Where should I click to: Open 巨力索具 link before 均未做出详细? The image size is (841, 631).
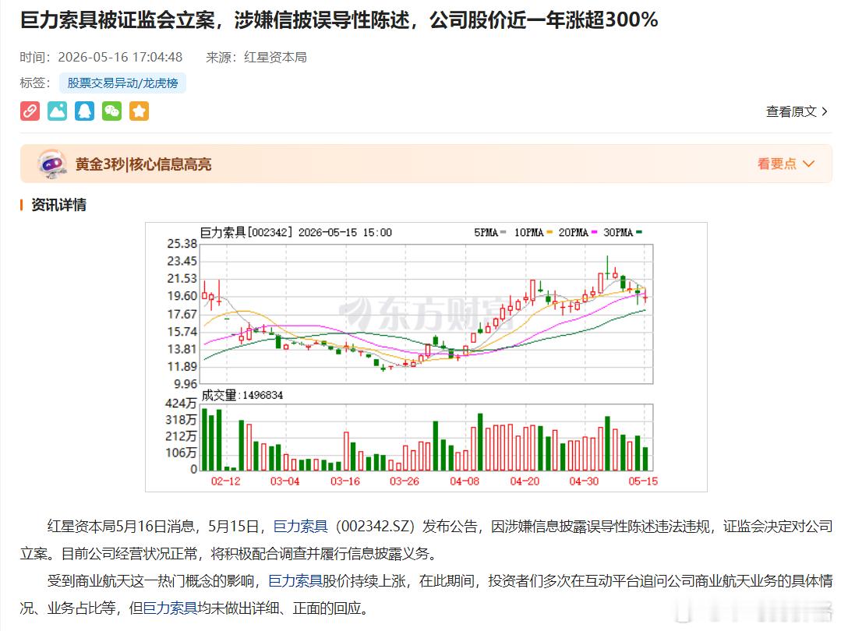[170, 608]
